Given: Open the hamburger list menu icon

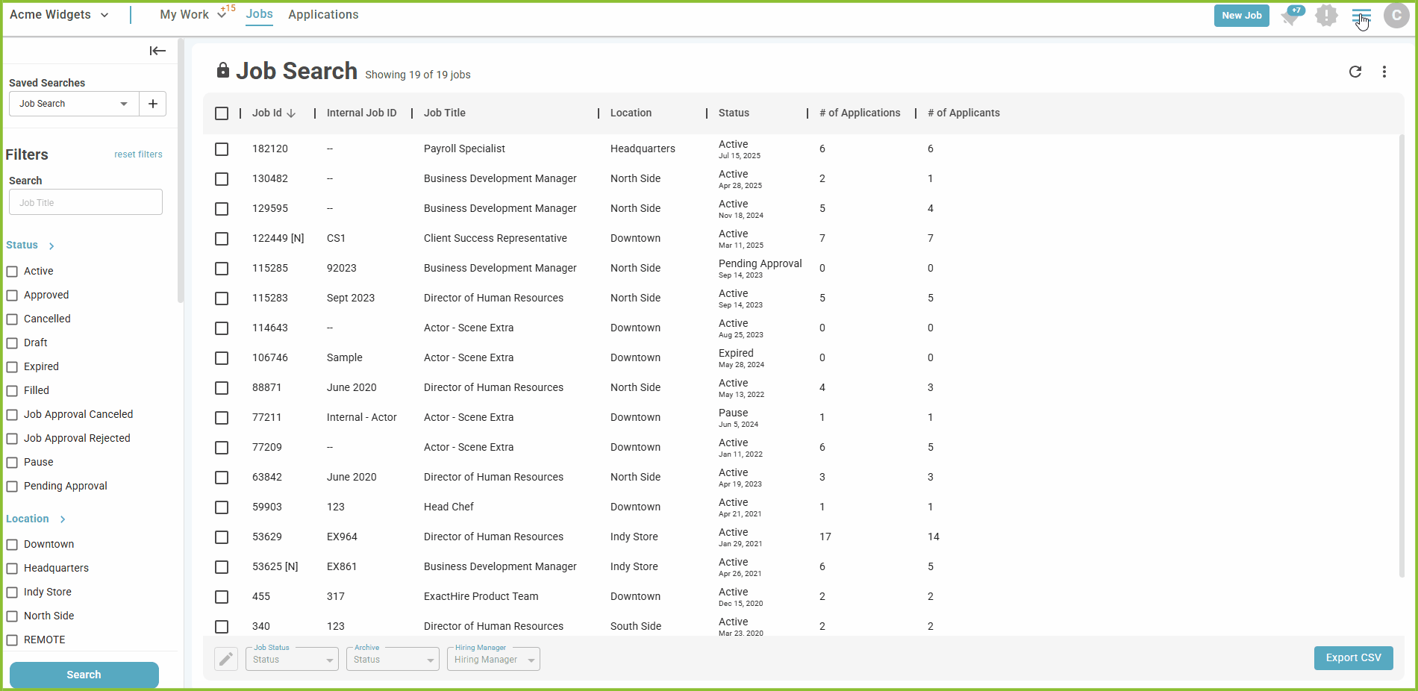Looking at the screenshot, I should click(1361, 16).
